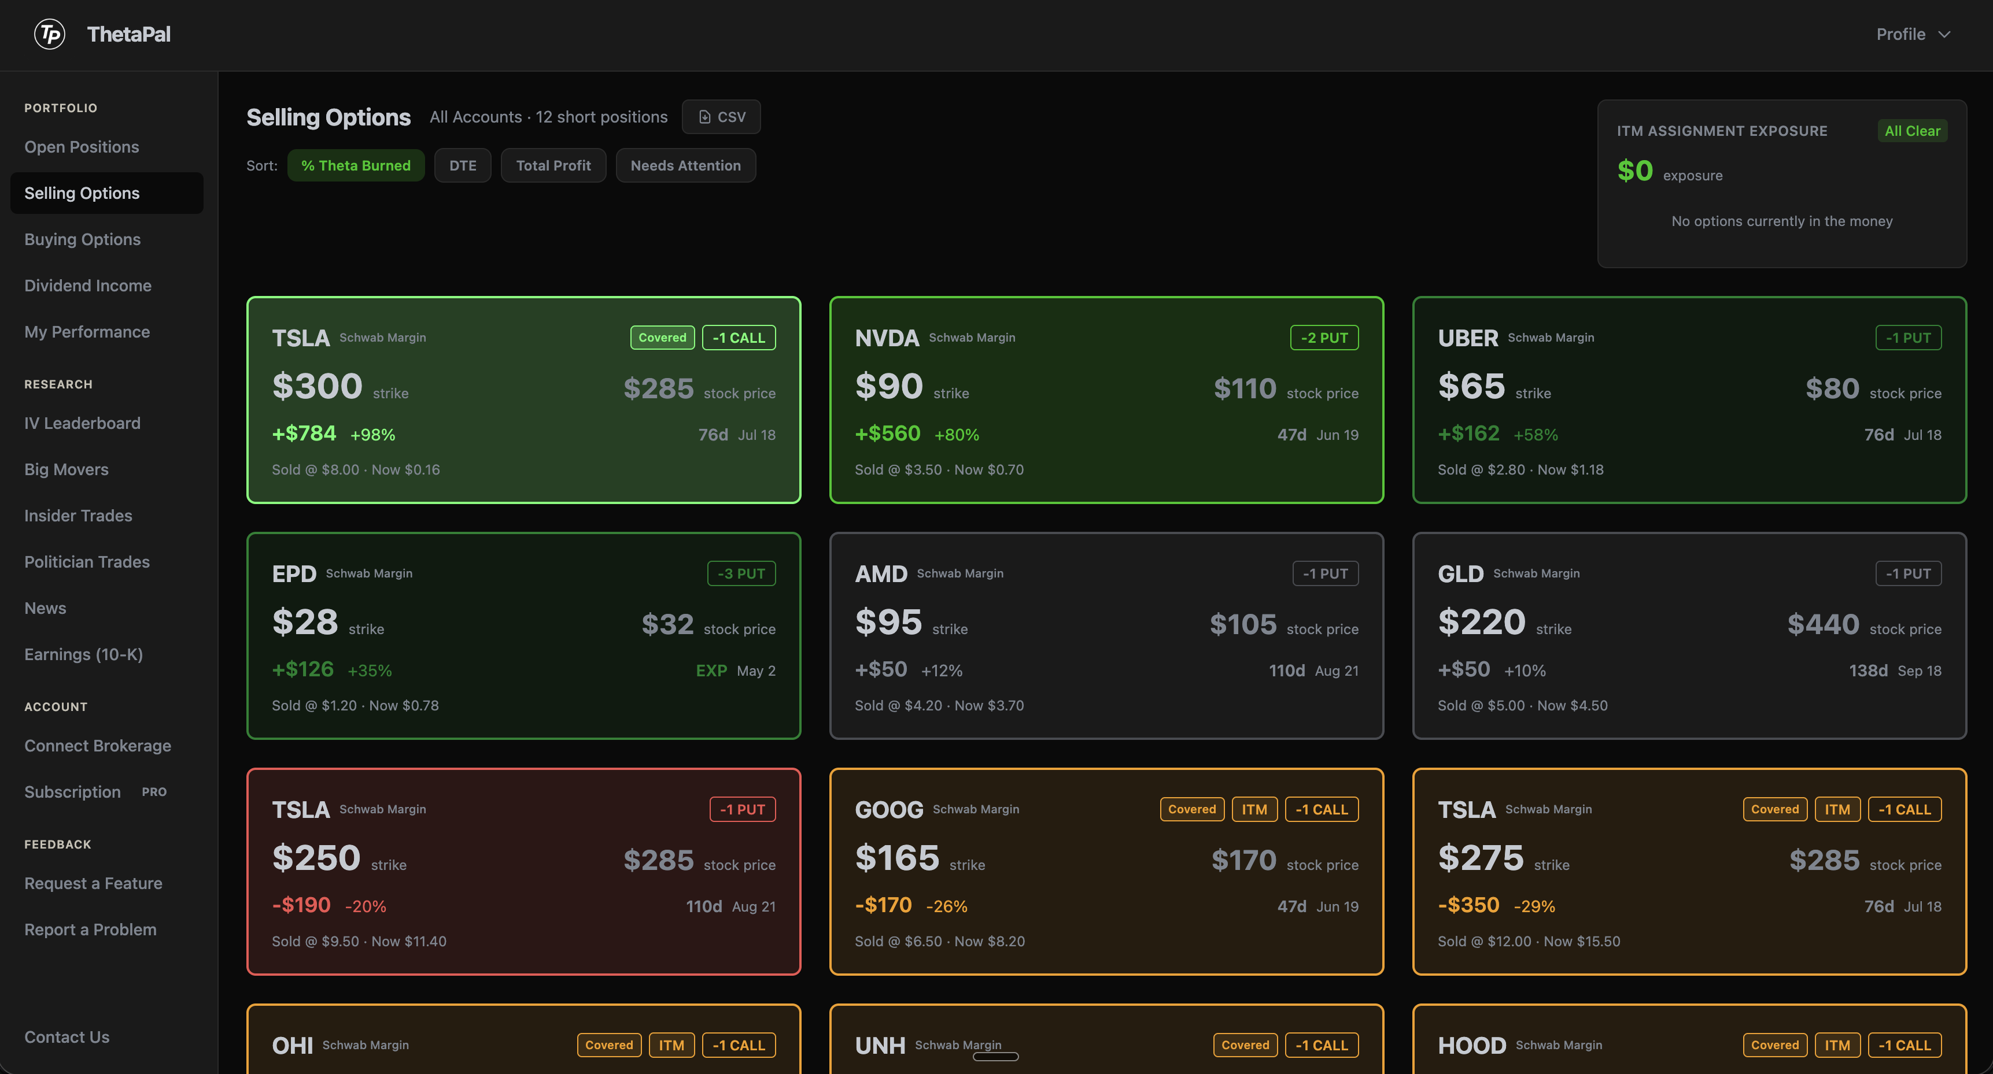
Task: Expand the Profile dropdown chevron
Action: [x=1944, y=35]
